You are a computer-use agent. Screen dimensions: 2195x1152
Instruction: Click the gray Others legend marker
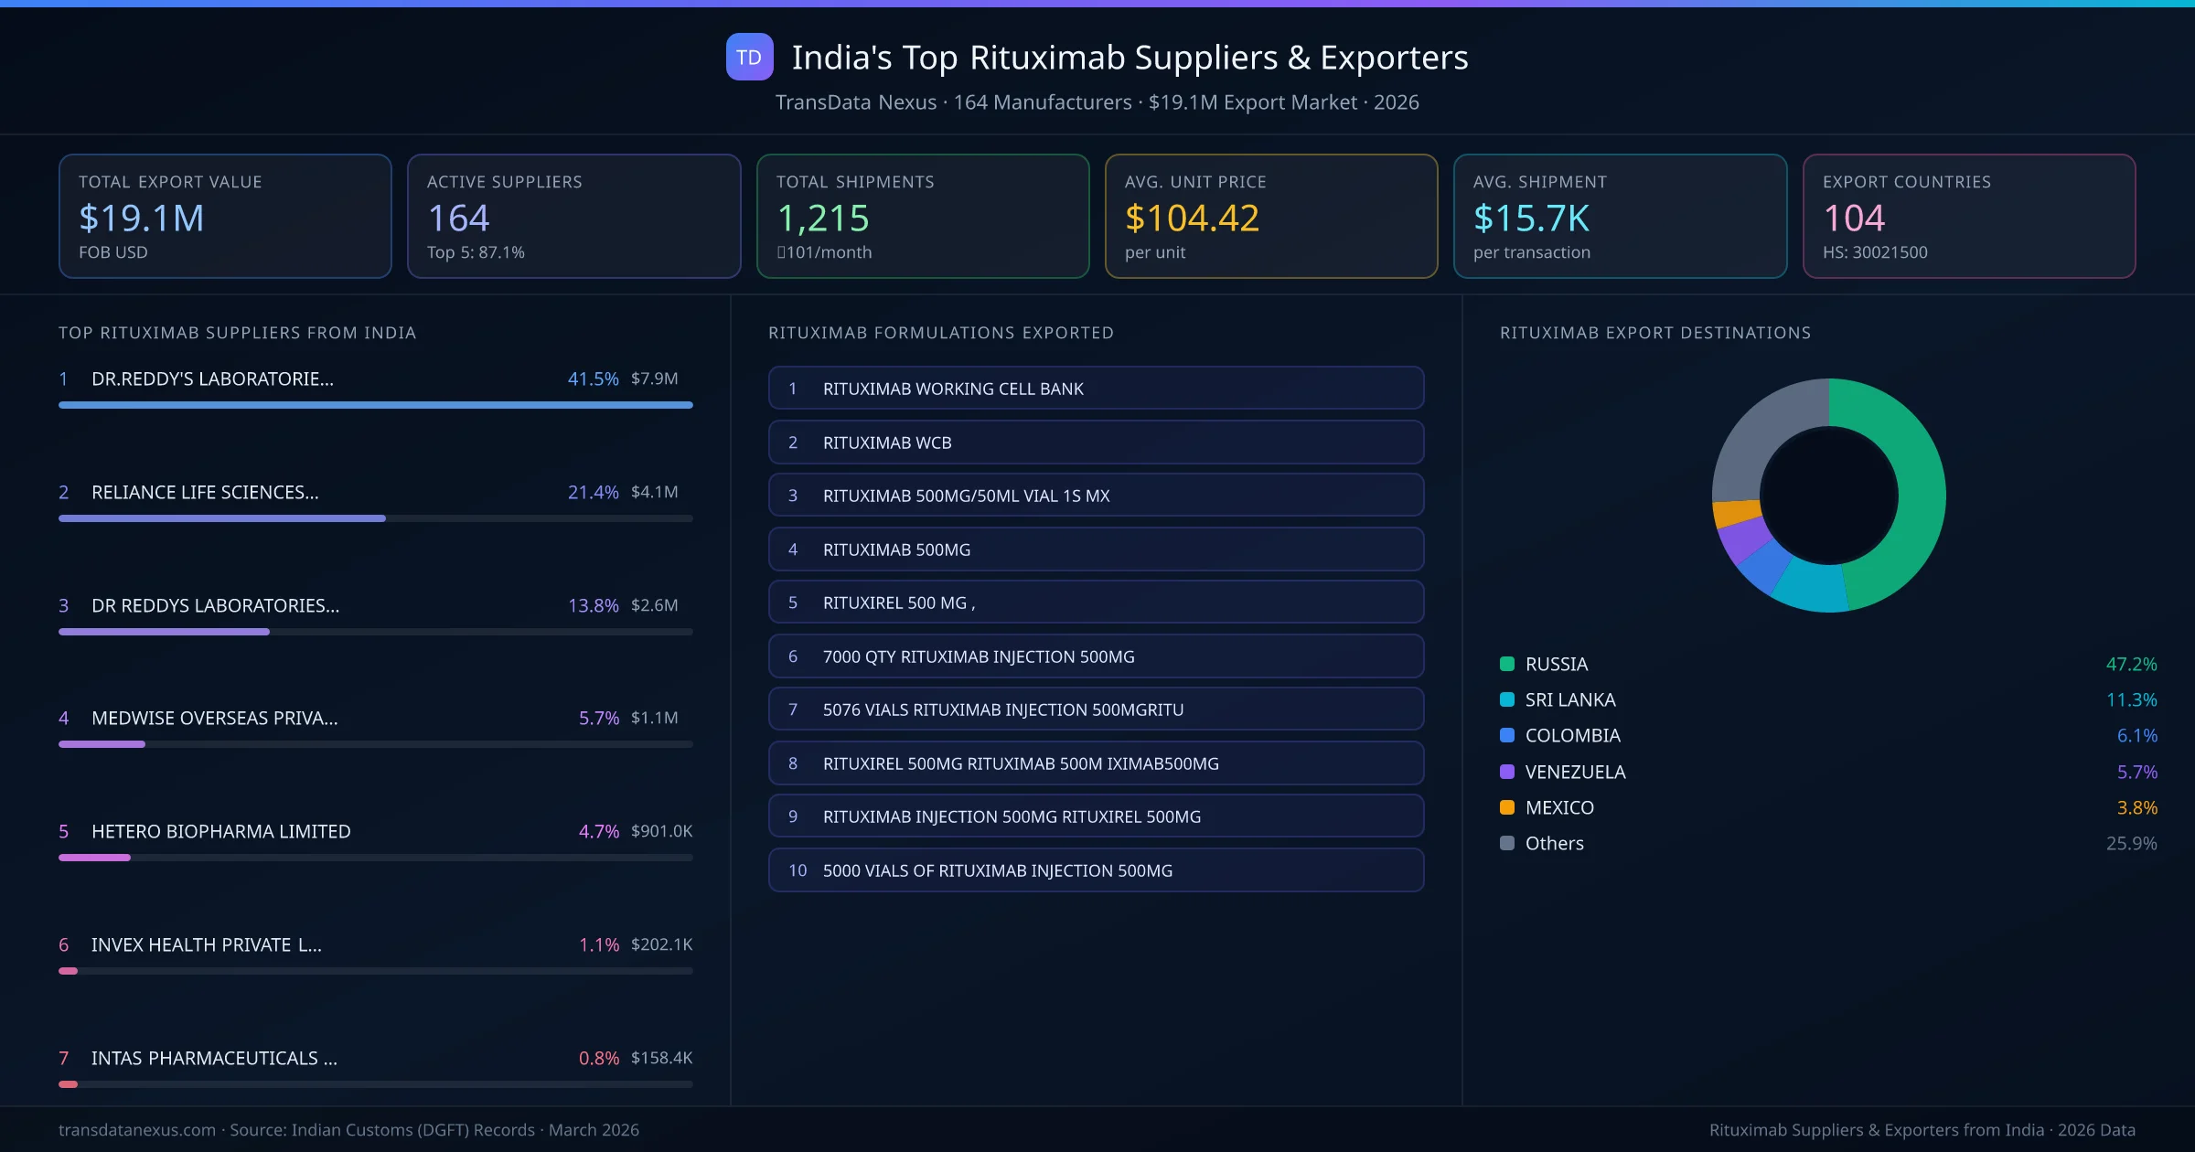[x=1506, y=843]
